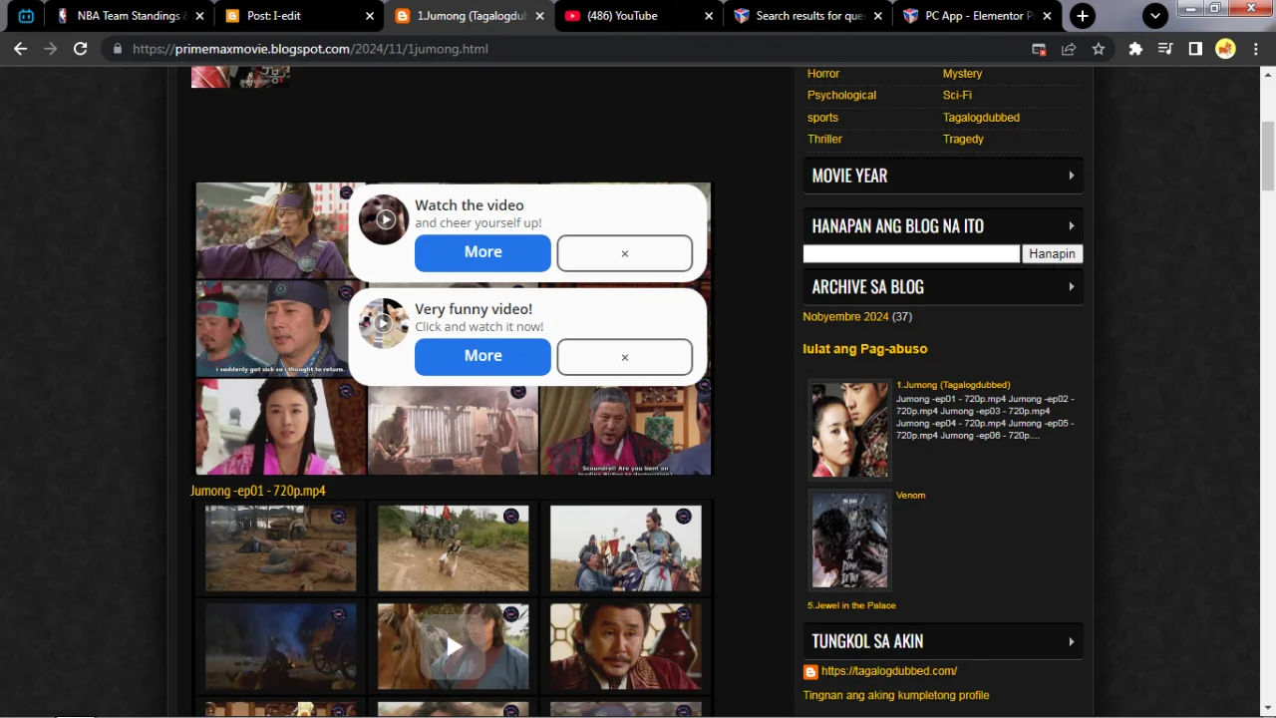Open the Tagalogdubbed category link
The width and height of the screenshot is (1276, 718).
pos(981,118)
